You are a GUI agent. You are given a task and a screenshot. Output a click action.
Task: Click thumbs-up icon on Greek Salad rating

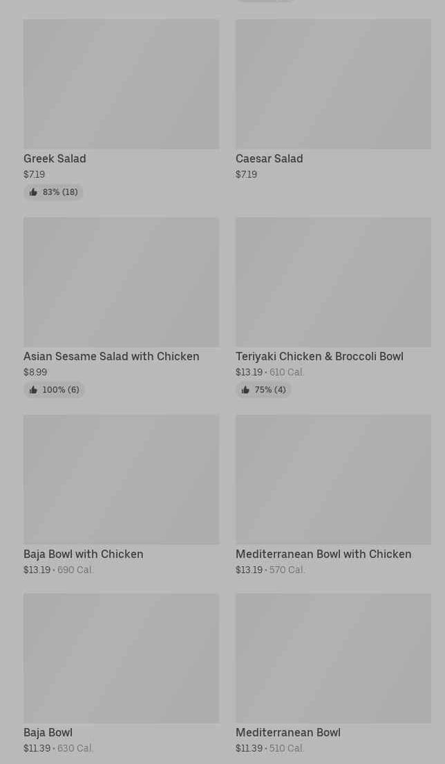click(x=33, y=192)
